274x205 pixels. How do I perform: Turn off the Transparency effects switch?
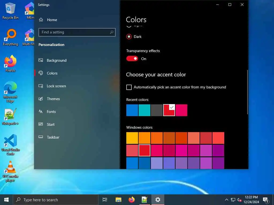132,58
